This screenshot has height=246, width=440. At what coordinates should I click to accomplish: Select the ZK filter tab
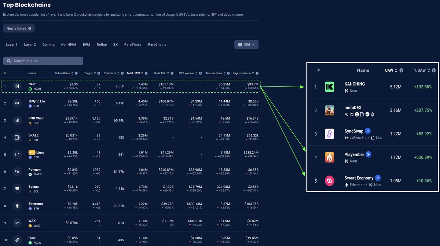pyautogui.click(x=115, y=45)
